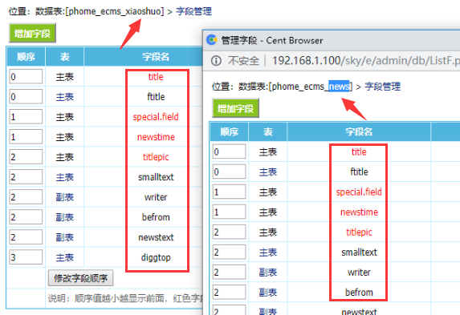Click order field of titlepic row, xiaoshuo window

tap(26, 157)
